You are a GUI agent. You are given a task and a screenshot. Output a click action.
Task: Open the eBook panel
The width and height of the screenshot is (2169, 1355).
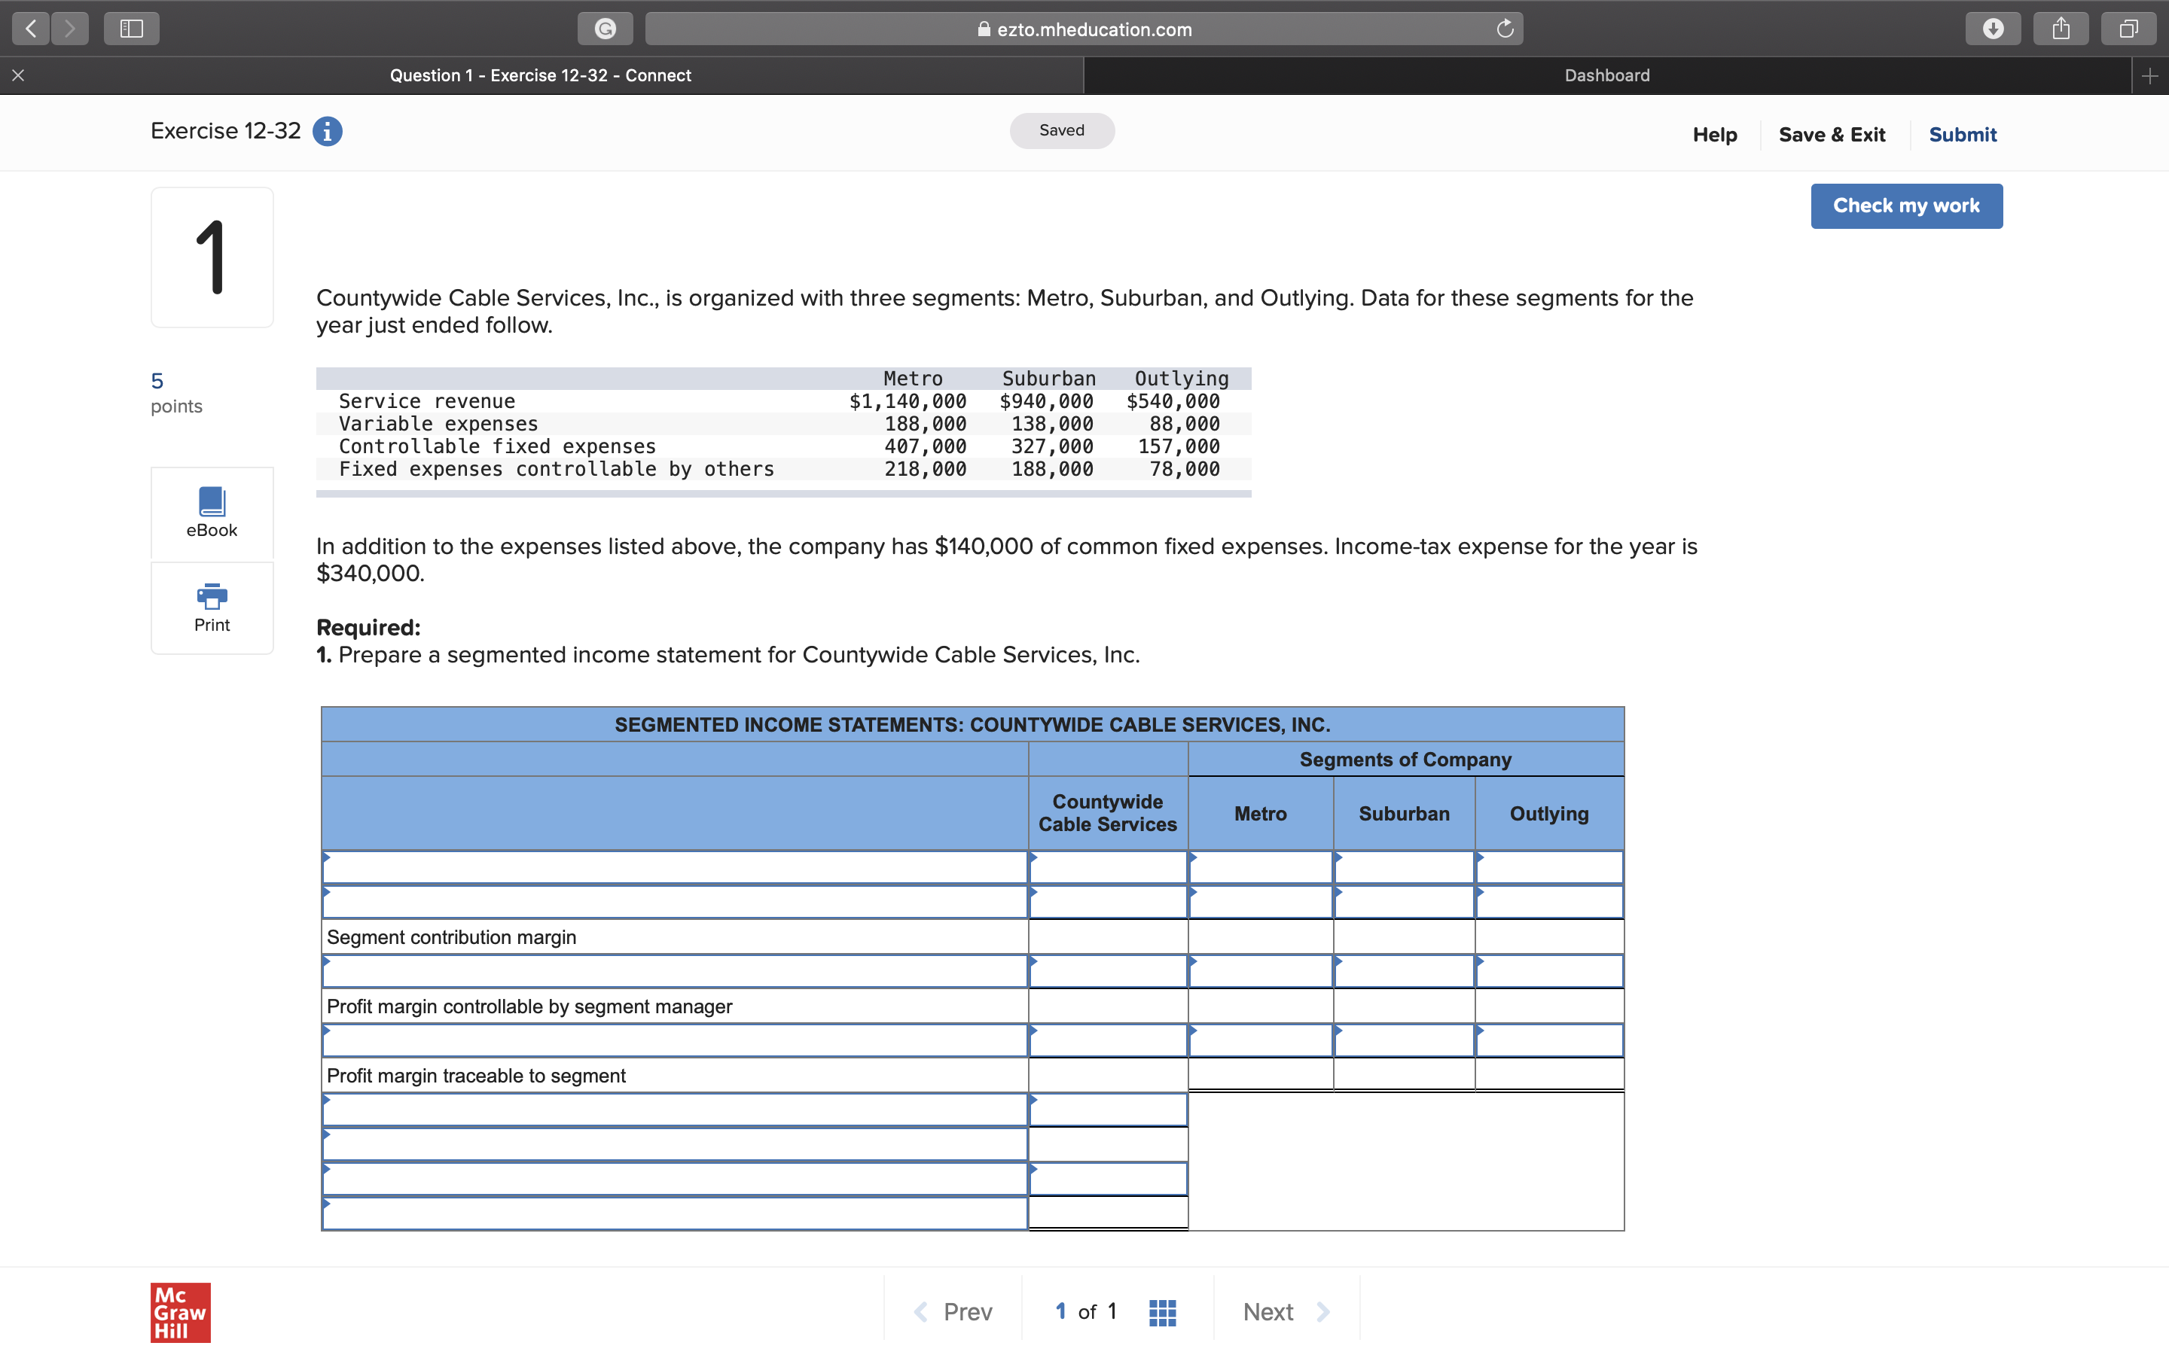click(212, 513)
